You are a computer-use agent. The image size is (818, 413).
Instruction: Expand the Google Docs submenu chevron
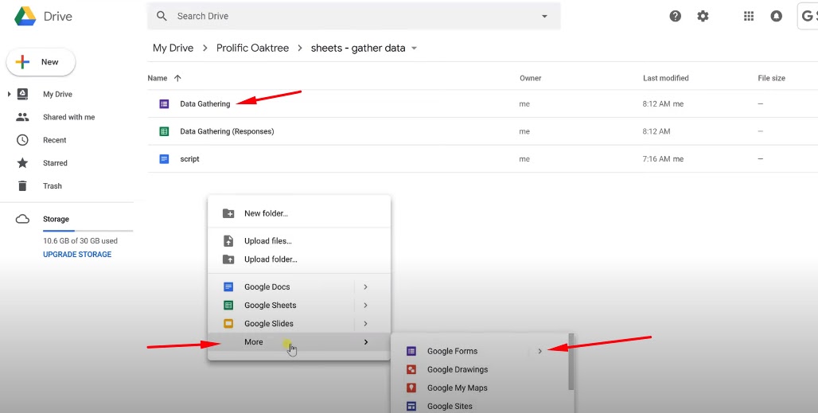click(366, 286)
